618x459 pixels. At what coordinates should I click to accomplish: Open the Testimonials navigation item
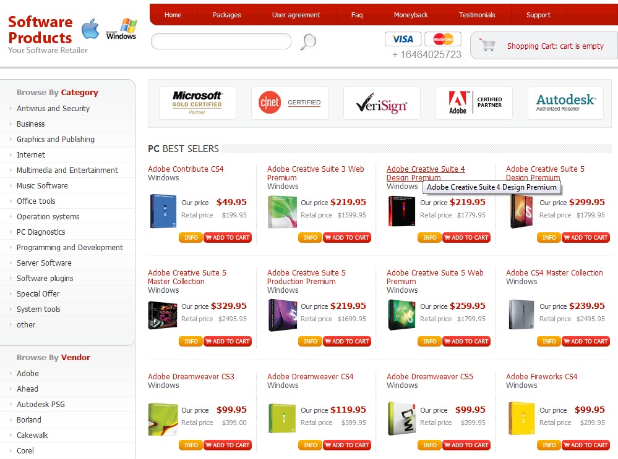[x=477, y=15]
